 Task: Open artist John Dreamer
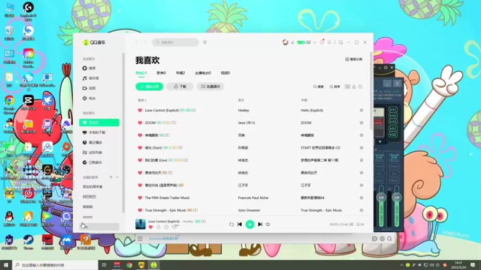pos(249,211)
